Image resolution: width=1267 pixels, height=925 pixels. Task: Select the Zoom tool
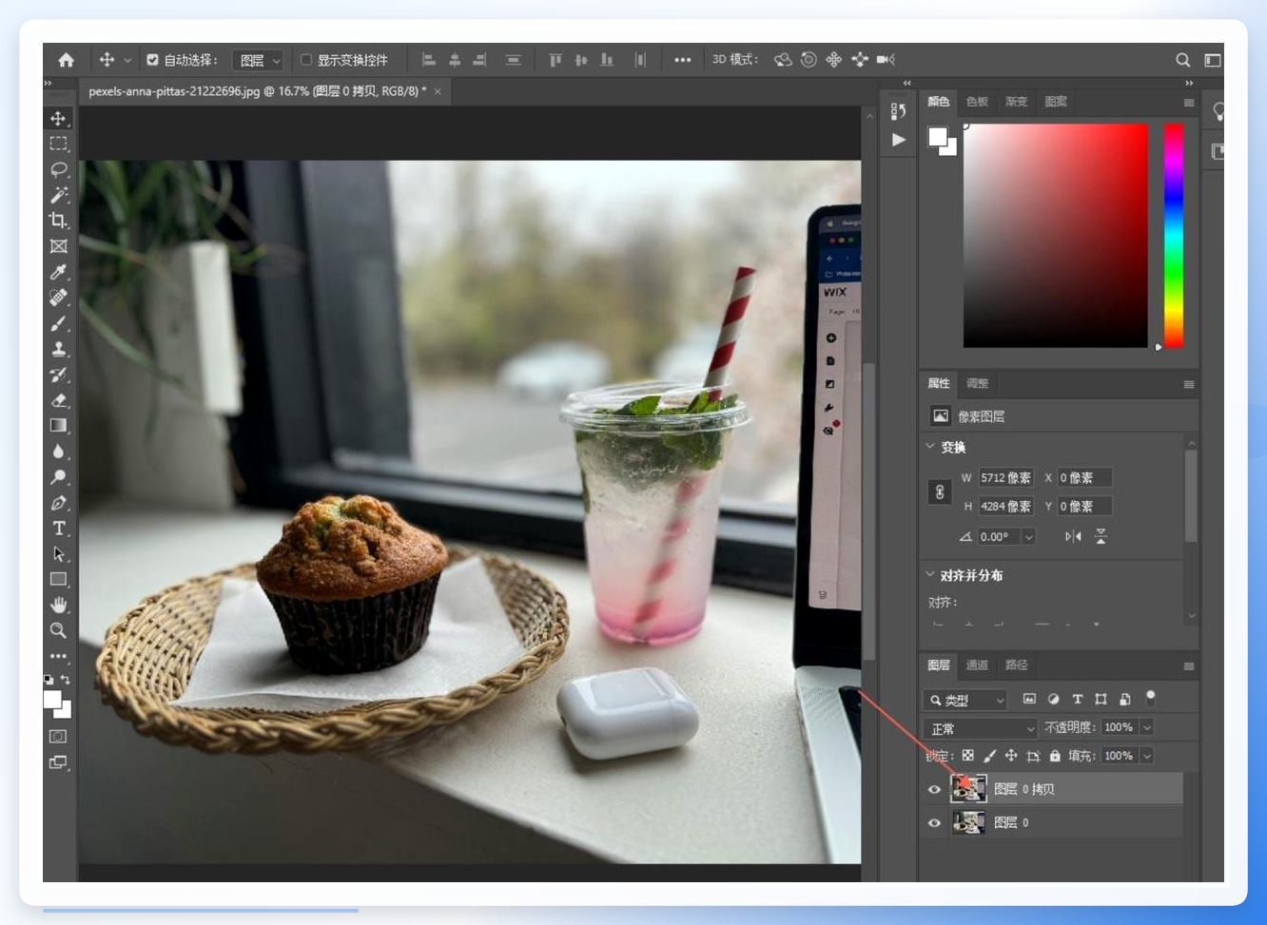coord(59,630)
